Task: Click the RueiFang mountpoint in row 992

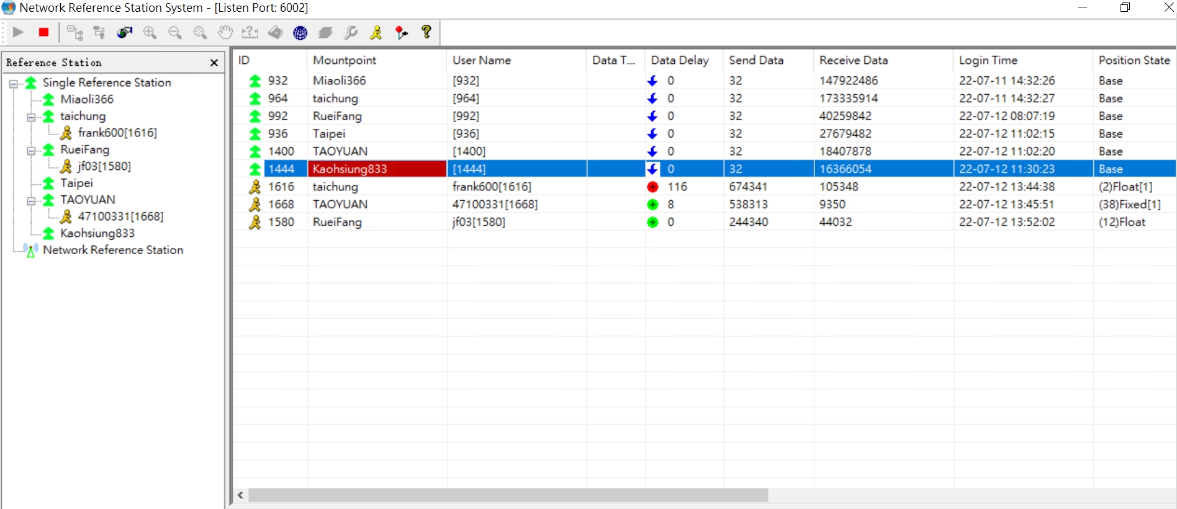Action: pyautogui.click(x=337, y=116)
